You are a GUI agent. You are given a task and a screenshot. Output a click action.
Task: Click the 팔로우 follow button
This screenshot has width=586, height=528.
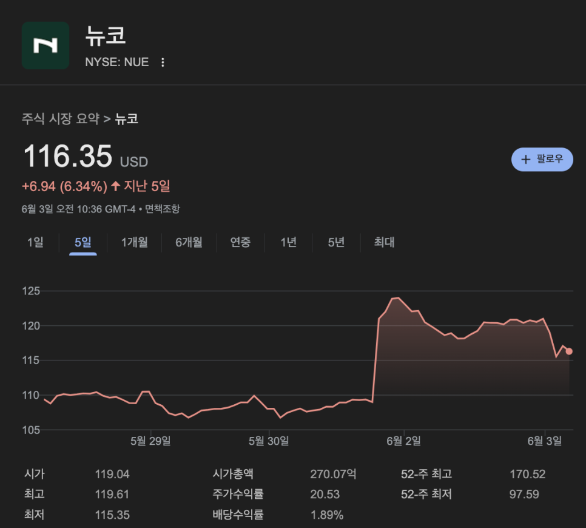pos(542,159)
